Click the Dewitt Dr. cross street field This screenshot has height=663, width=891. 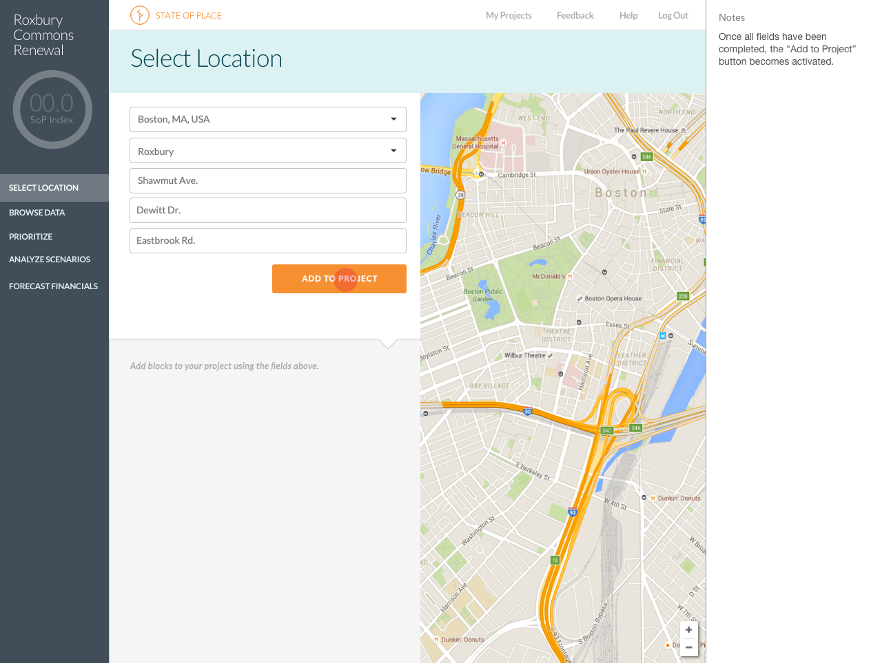pos(268,210)
